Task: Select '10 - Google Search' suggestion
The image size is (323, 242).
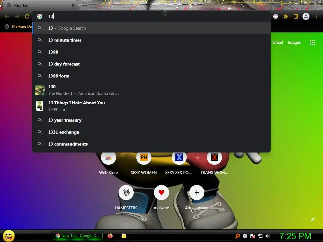Action: click(x=151, y=28)
